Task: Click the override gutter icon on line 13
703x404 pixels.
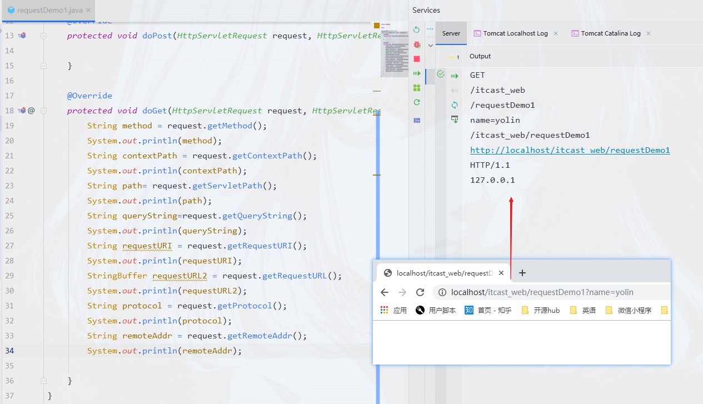Action: (x=22, y=36)
